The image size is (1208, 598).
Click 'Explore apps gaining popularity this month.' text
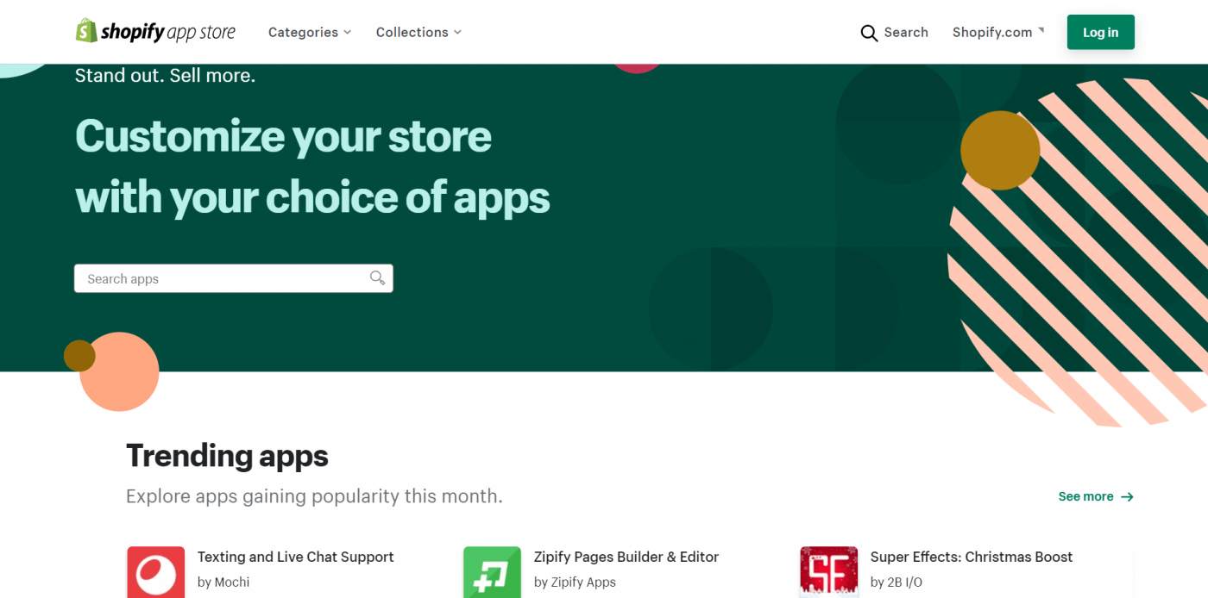click(x=314, y=496)
